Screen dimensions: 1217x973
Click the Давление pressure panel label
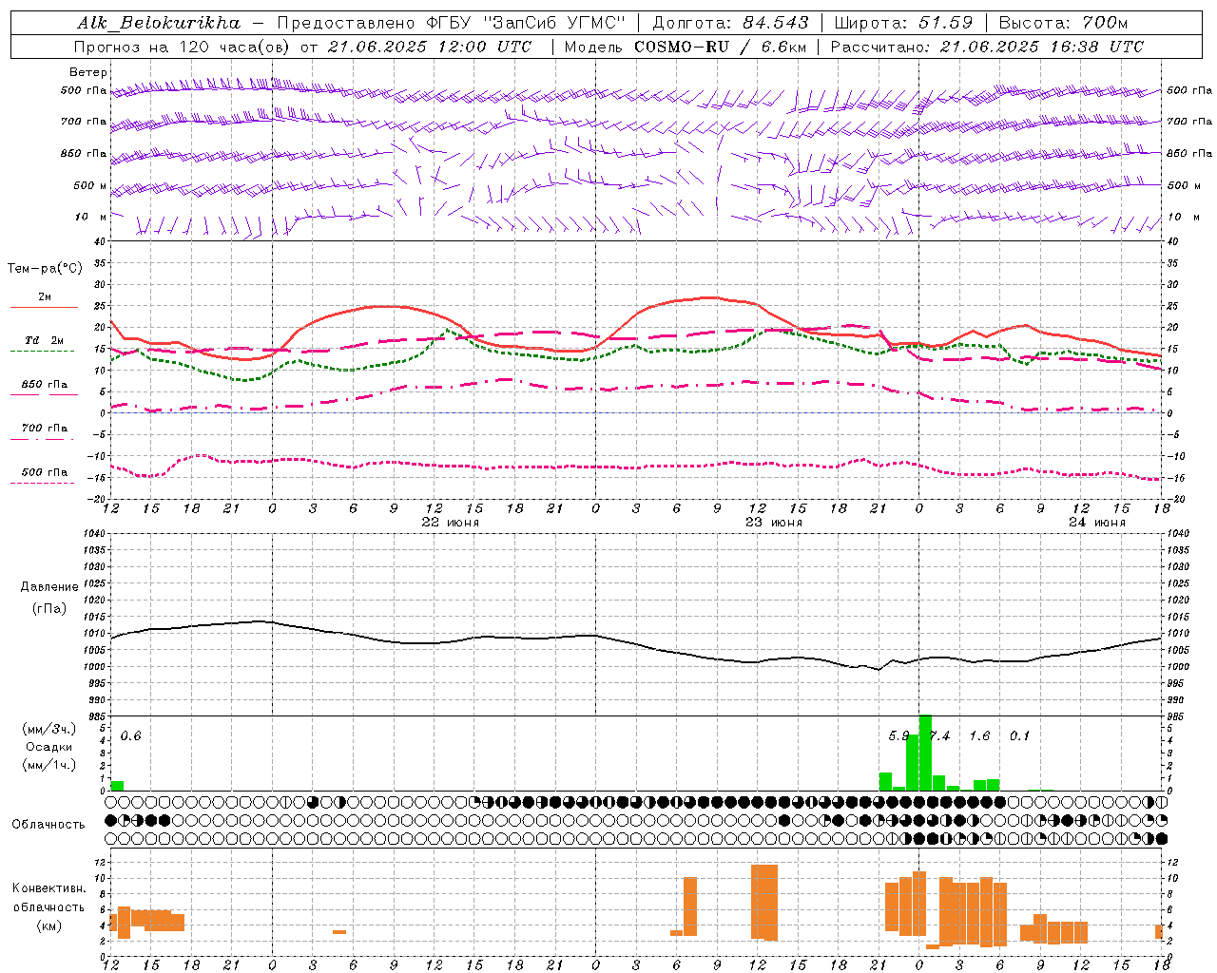click(48, 587)
